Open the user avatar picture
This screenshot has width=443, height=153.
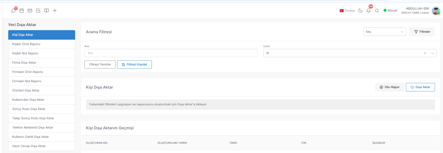click(x=436, y=11)
